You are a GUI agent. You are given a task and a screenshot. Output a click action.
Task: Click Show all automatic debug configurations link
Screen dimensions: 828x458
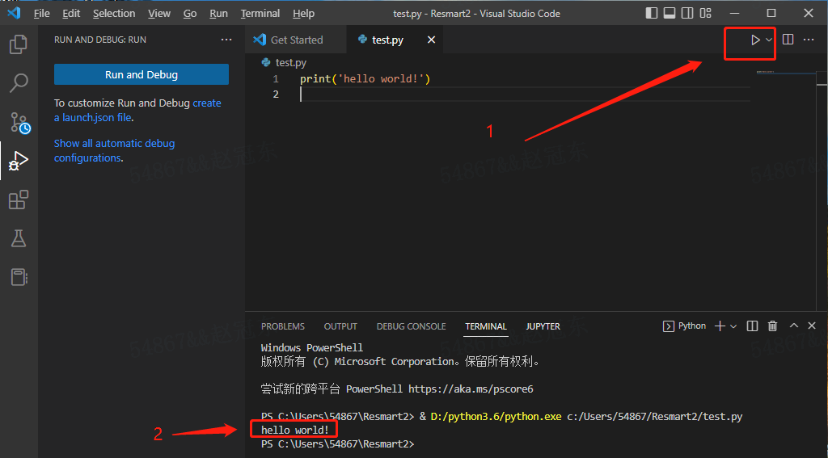click(x=114, y=150)
